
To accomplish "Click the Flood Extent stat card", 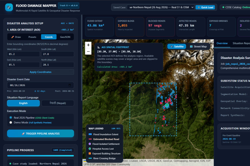I will click(100, 27).
